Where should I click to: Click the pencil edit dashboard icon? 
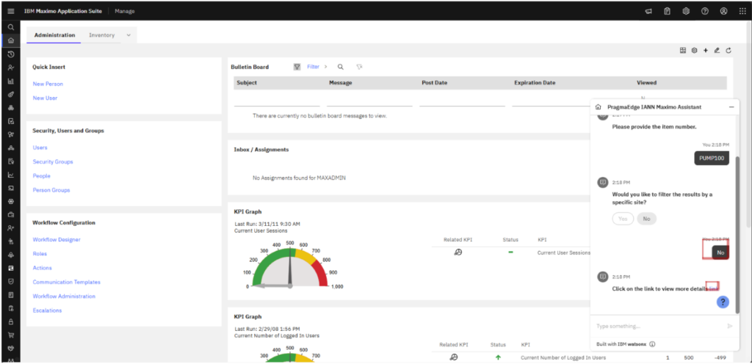click(717, 51)
